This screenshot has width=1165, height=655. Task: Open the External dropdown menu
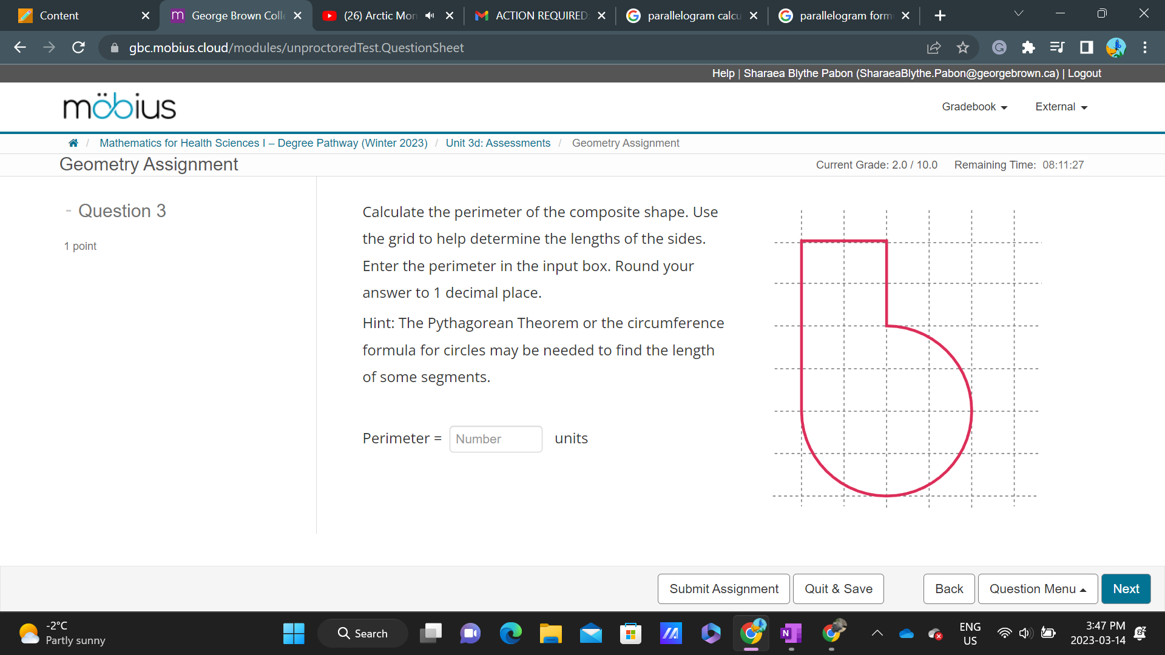tap(1061, 107)
